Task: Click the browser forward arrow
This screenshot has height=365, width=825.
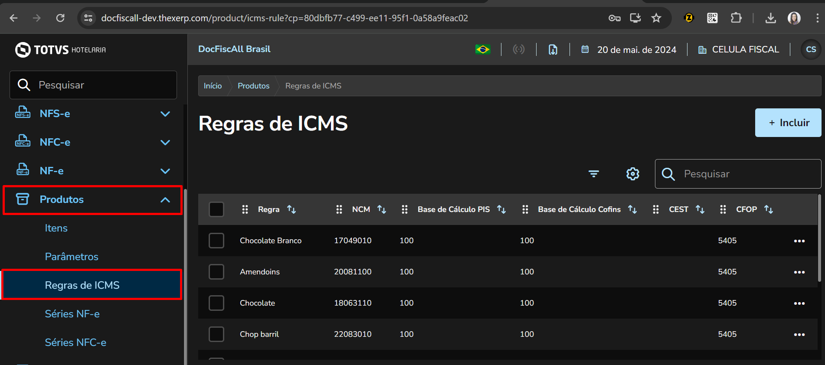Action: tap(37, 18)
